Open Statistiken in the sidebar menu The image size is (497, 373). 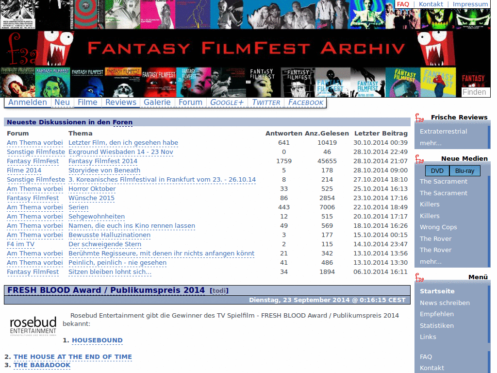[x=436, y=325]
